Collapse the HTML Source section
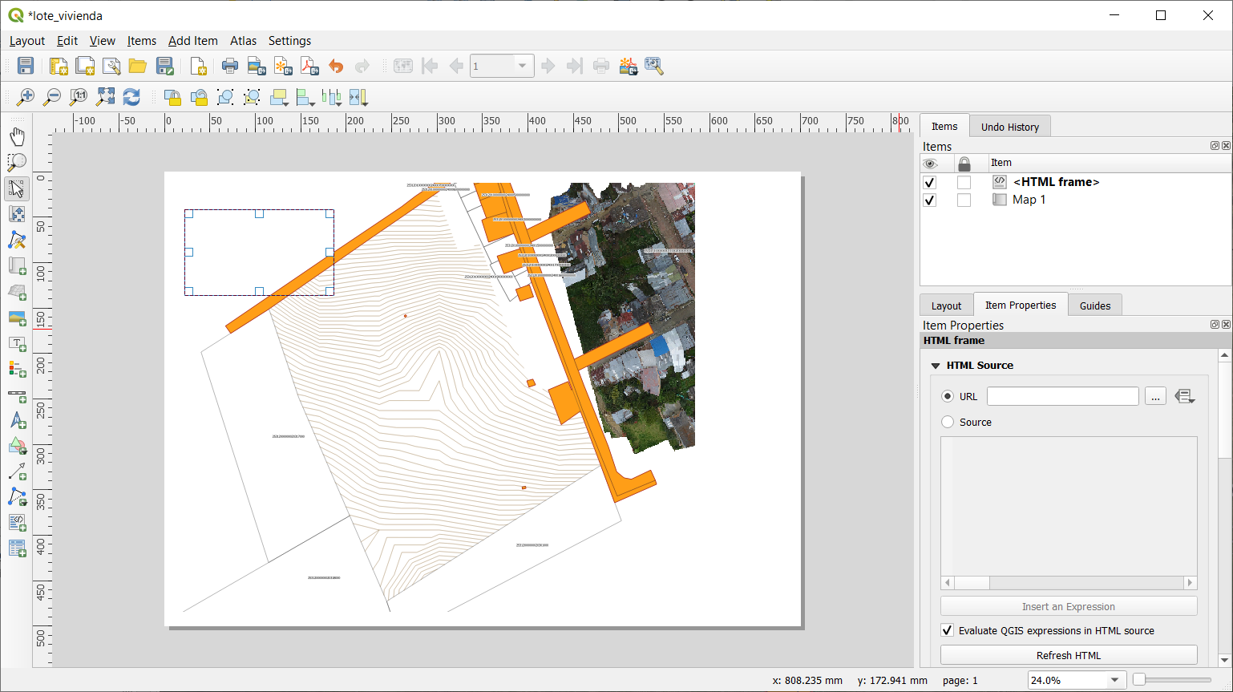1233x692 pixels. tap(935, 365)
